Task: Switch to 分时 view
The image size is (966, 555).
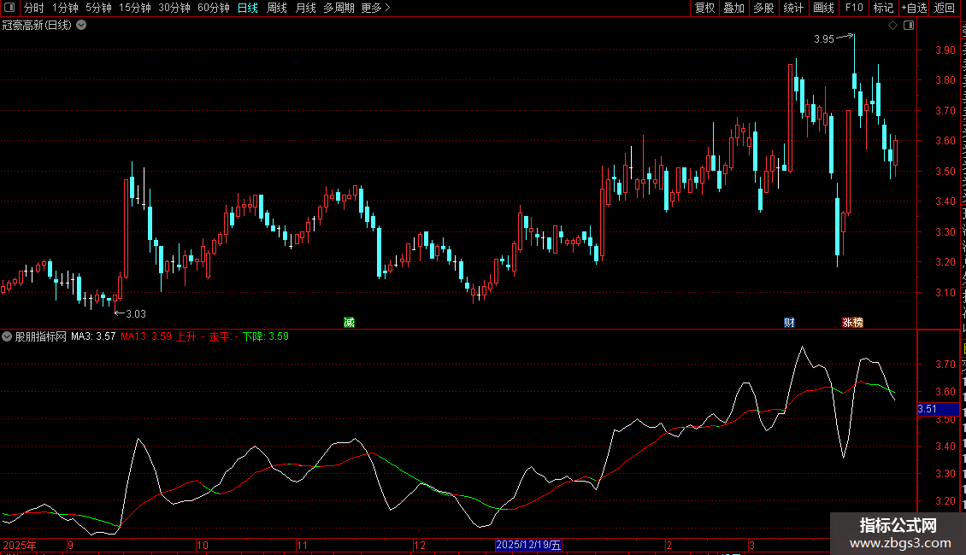Action: click(34, 8)
